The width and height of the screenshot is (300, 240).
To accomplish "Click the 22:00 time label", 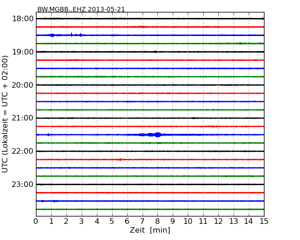I will 23,151.
